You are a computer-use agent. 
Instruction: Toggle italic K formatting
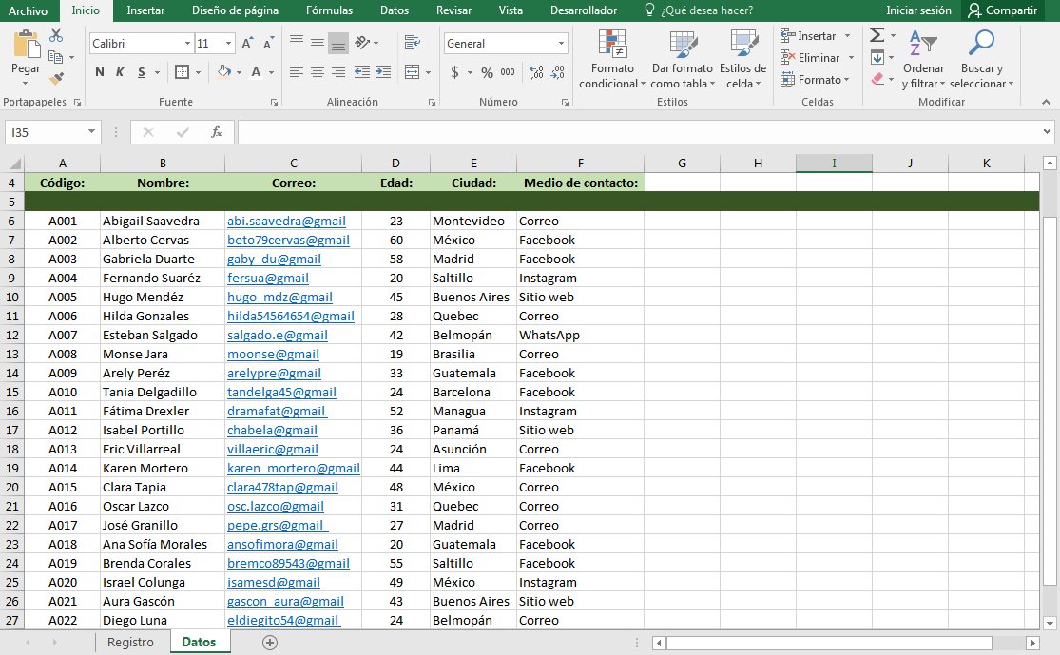pos(120,71)
